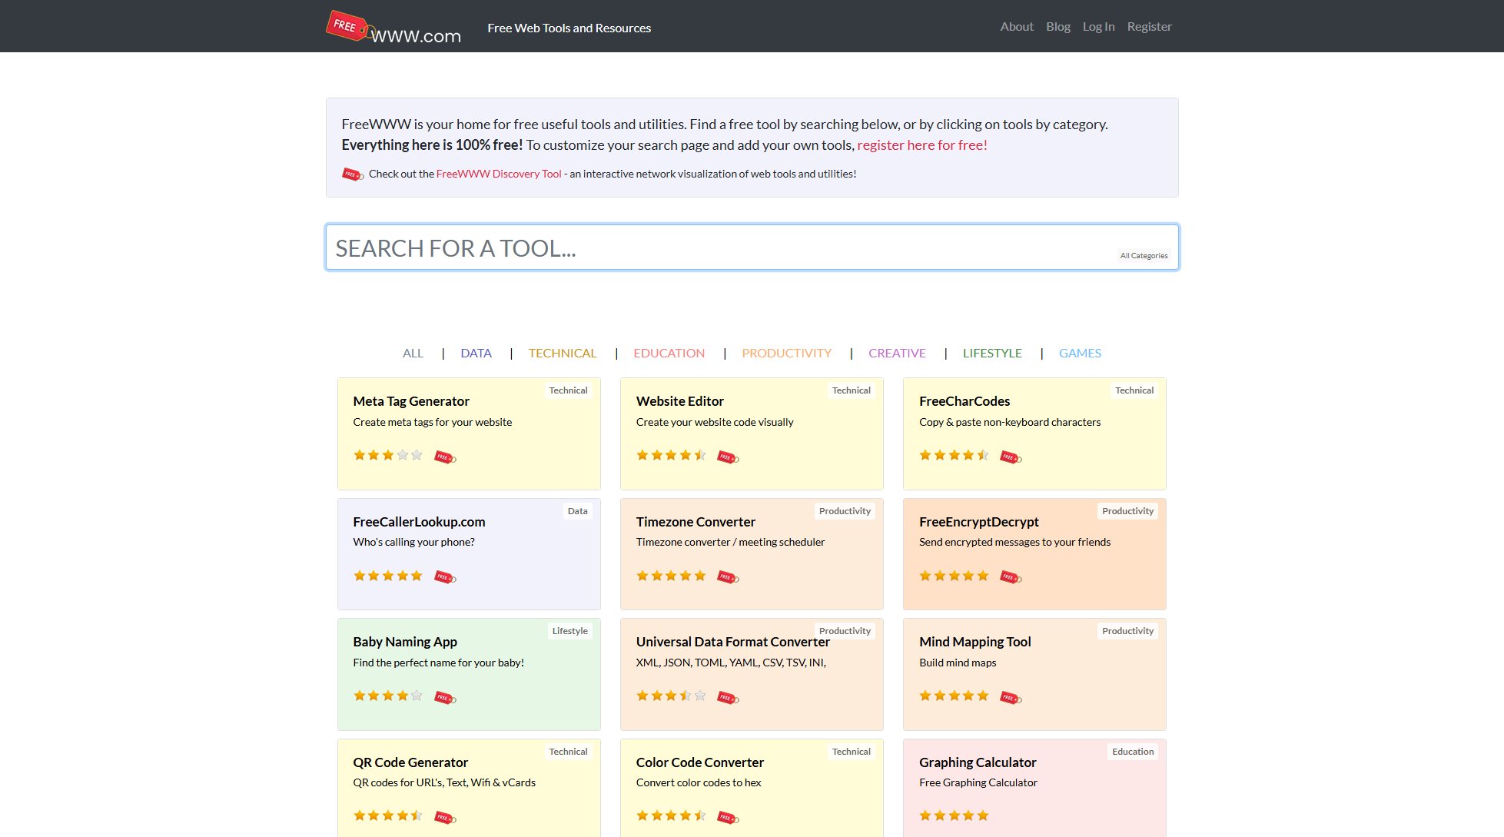Go to the Register page in the top navigation
1504x837 pixels.
point(1149,27)
